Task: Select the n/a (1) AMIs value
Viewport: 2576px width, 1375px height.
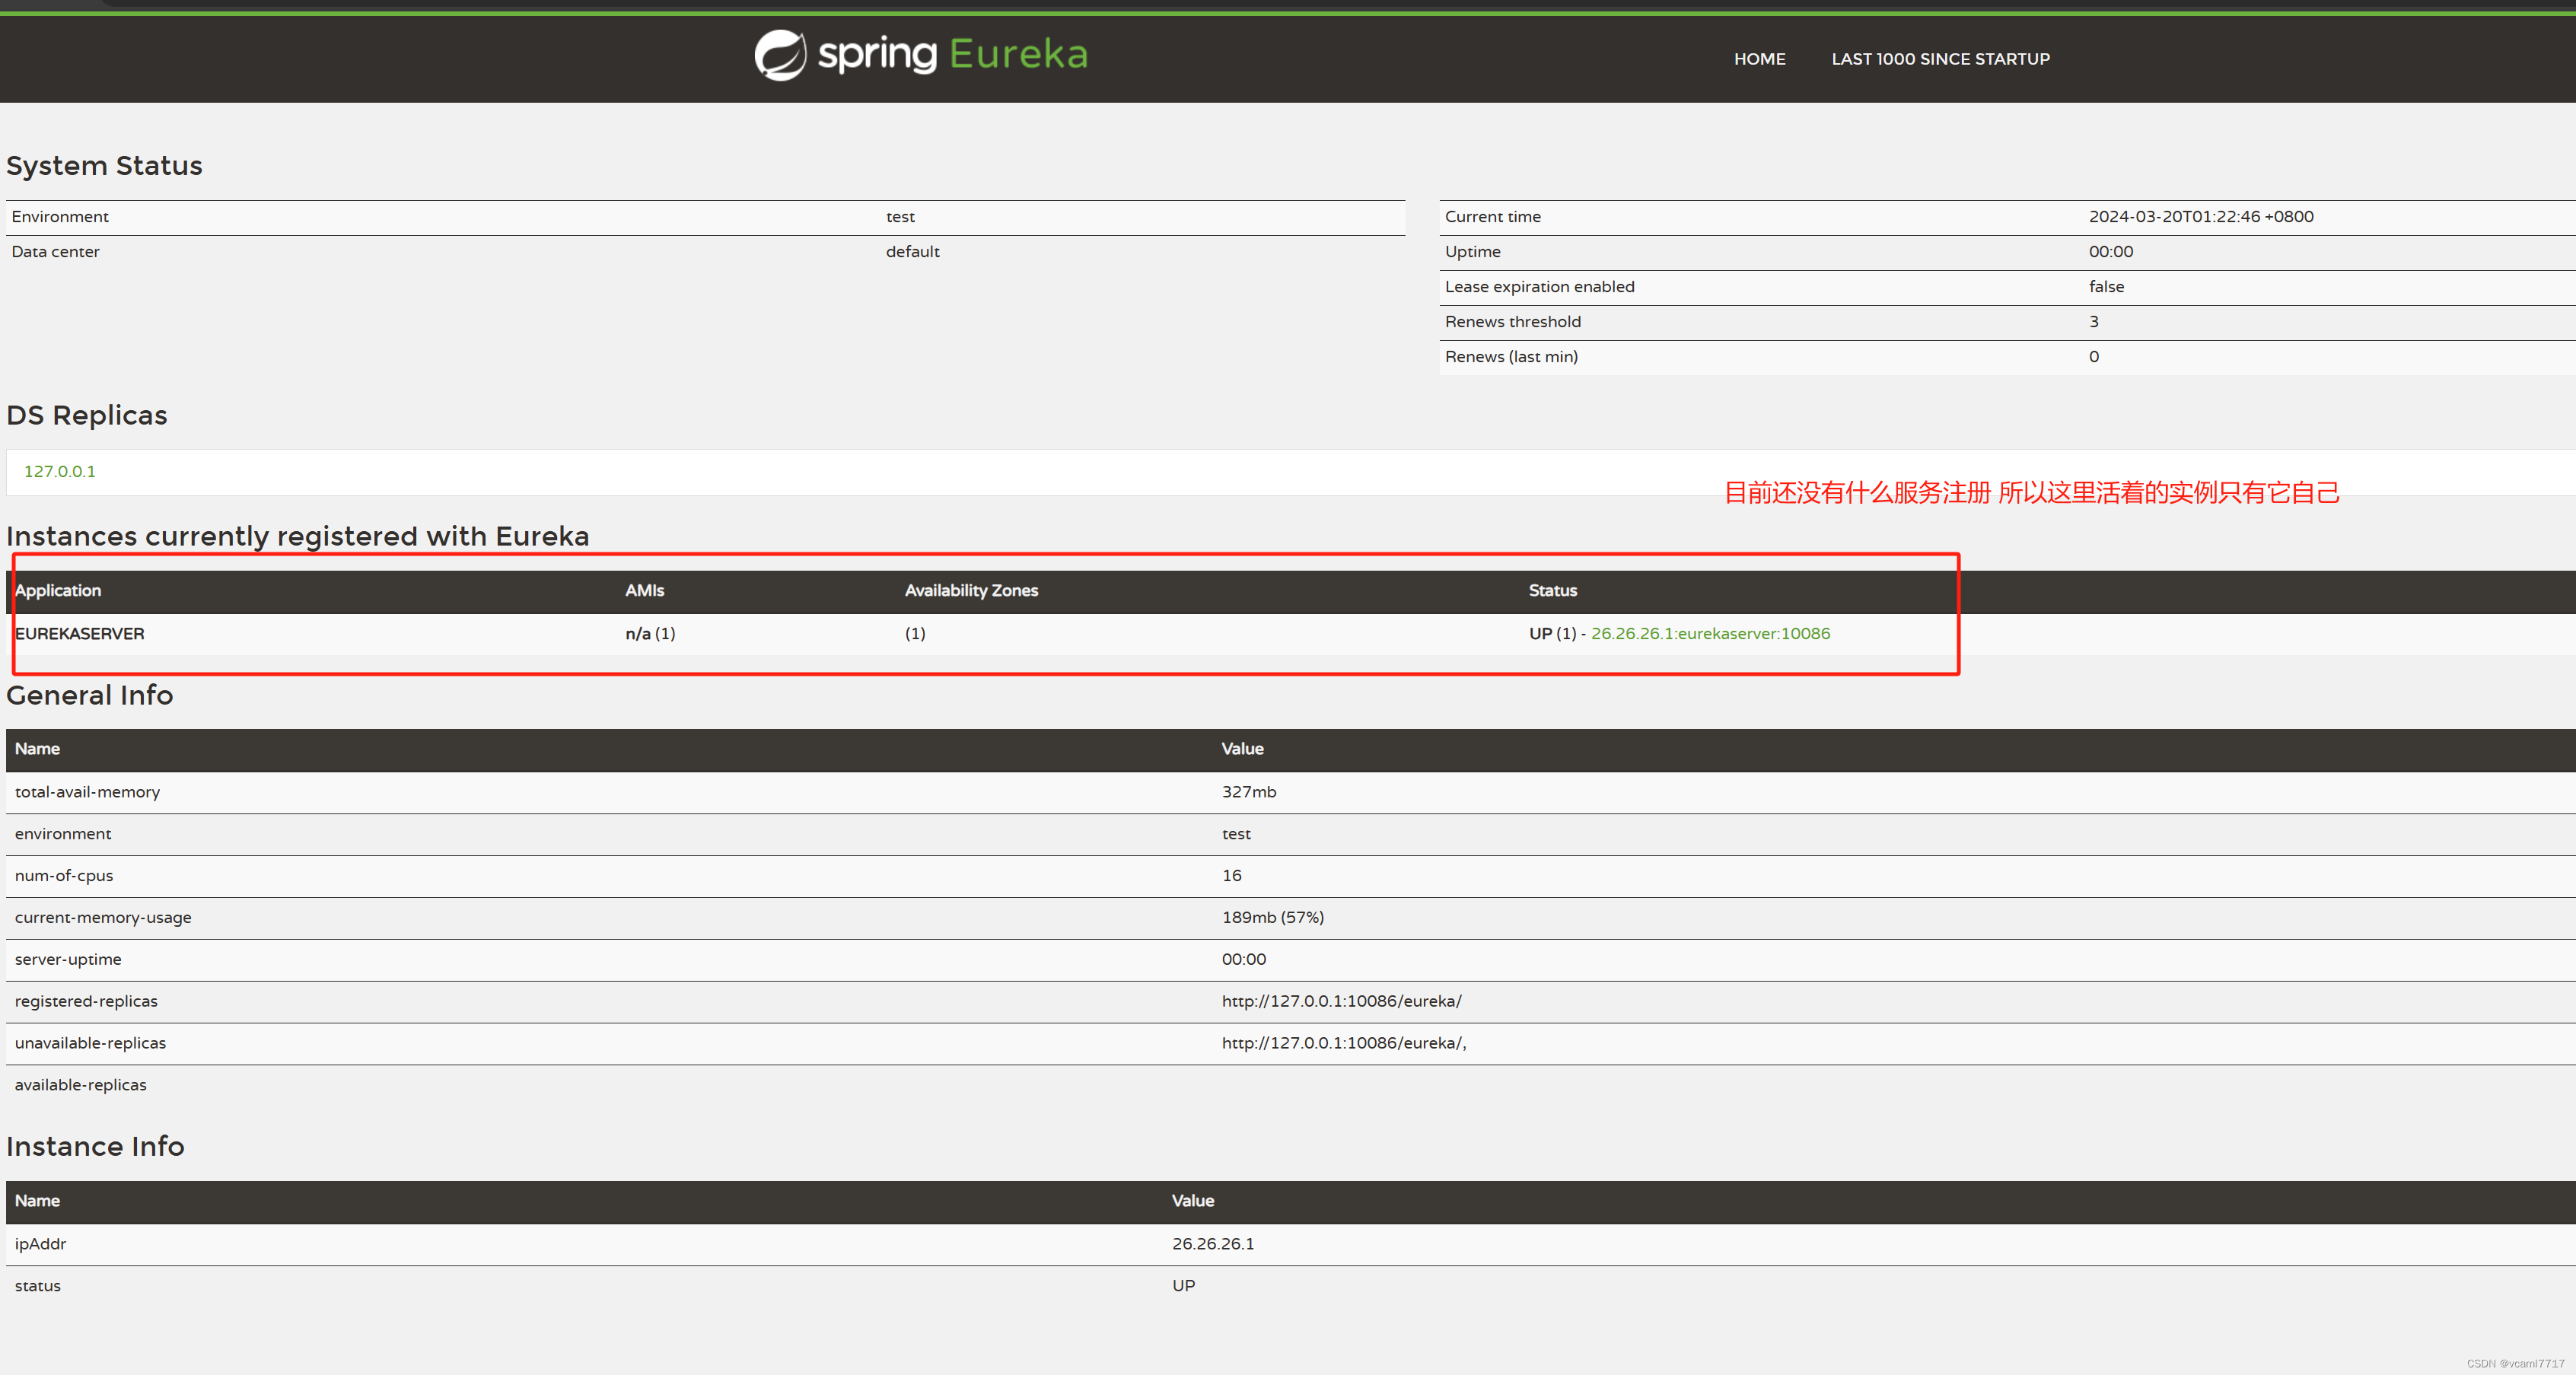Action: [650, 633]
